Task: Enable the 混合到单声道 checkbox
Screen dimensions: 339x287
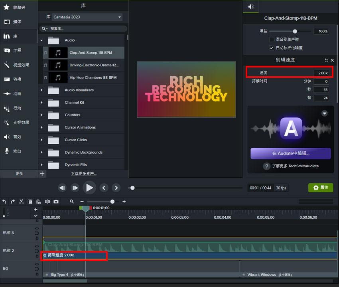Action: point(272,40)
